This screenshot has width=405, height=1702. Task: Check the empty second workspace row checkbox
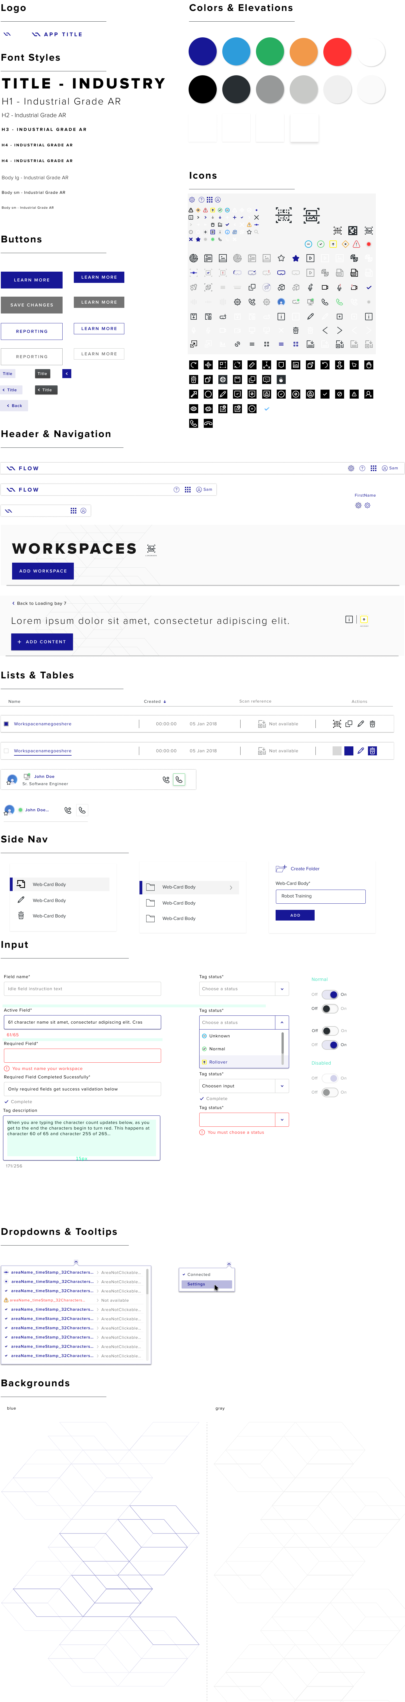[7, 751]
